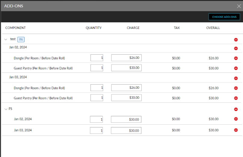Collapse the FS component group
The width and height of the screenshot is (243, 157).
[6, 109]
